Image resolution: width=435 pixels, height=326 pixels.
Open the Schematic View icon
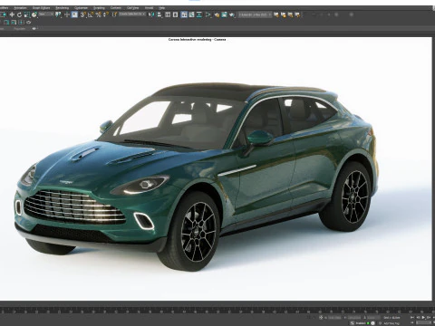click(x=199, y=14)
